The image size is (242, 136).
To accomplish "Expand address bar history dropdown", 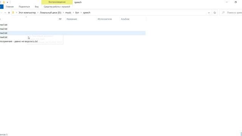I will pos(209,12).
